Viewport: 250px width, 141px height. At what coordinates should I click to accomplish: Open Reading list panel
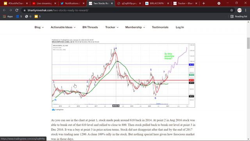click(239, 16)
